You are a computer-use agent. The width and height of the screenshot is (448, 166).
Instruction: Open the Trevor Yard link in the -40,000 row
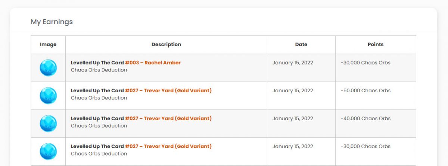(x=168, y=118)
